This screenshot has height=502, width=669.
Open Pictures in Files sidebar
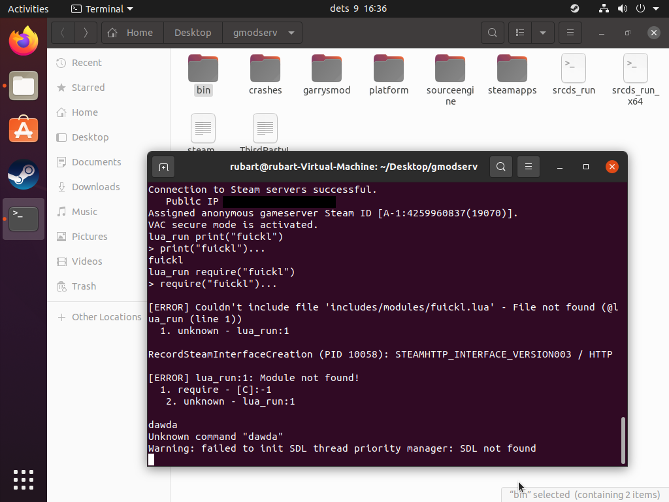point(98,236)
